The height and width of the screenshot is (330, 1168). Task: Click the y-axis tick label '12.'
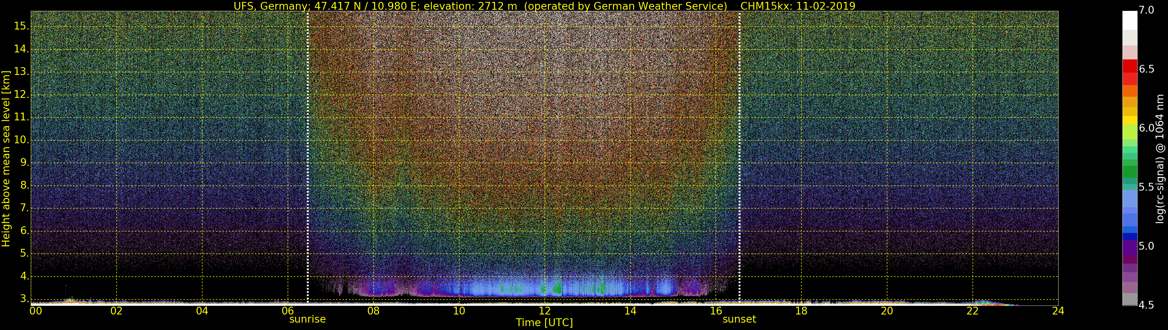pos(21,94)
